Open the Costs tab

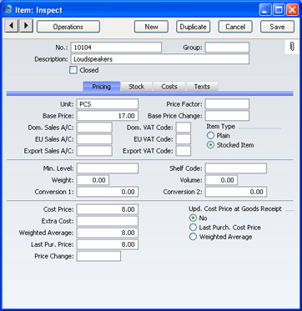[x=169, y=87]
